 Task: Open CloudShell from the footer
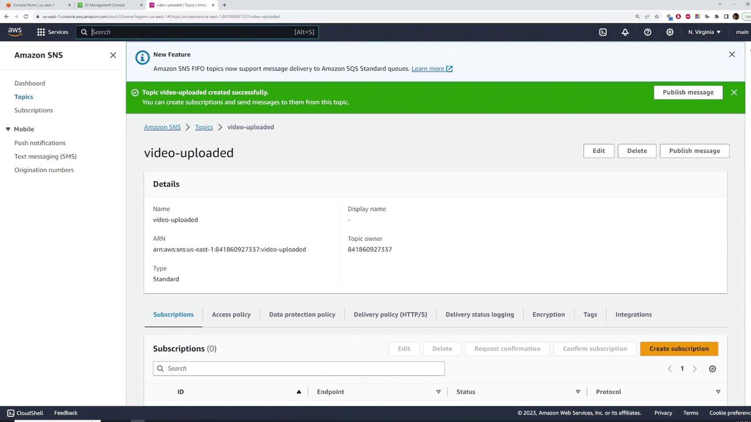[25, 413]
